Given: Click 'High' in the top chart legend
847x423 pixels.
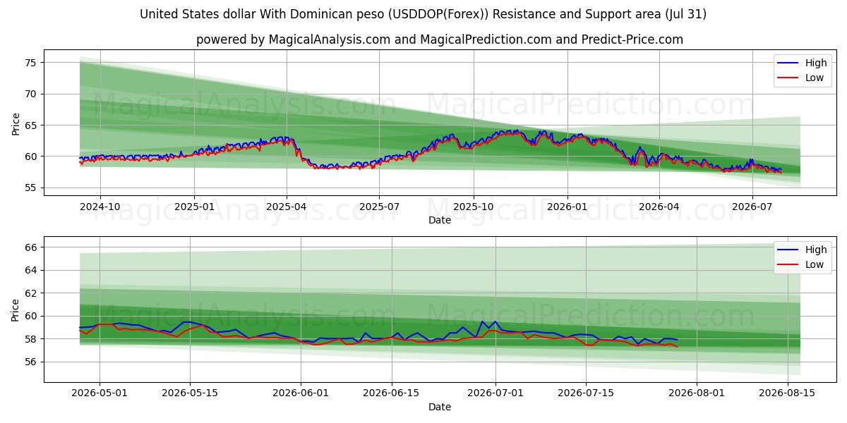Looking at the screenshot, I should click(816, 63).
